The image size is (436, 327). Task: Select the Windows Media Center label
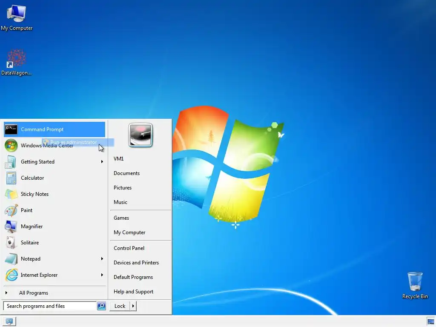47,146
